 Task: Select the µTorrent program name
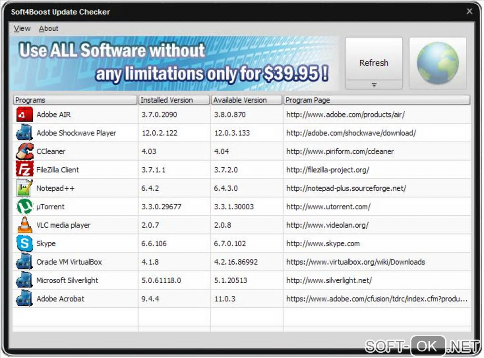click(x=50, y=206)
